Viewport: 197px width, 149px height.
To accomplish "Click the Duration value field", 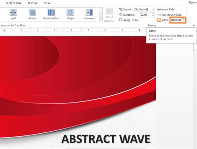I will pyautogui.click(x=146, y=14).
